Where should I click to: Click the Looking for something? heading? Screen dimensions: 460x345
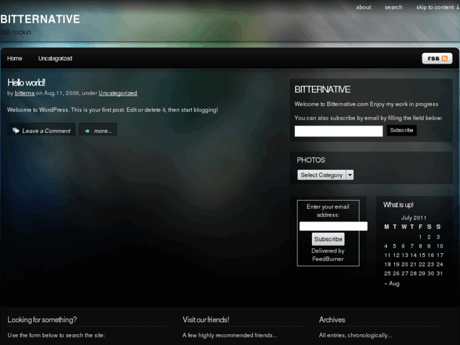point(42,320)
